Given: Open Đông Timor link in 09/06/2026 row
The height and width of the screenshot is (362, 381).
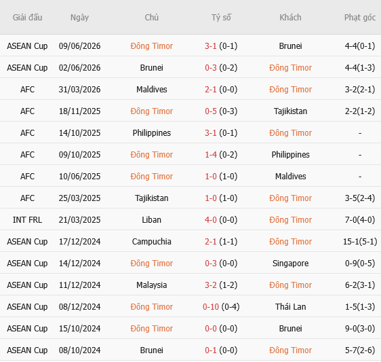Looking at the screenshot, I should [x=151, y=46].
